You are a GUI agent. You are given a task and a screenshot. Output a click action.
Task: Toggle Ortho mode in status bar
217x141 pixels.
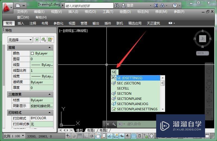click(x=86, y=136)
